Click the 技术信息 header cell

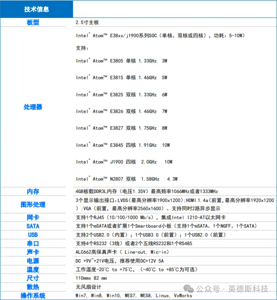pyautogui.click(x=37, y=9)
